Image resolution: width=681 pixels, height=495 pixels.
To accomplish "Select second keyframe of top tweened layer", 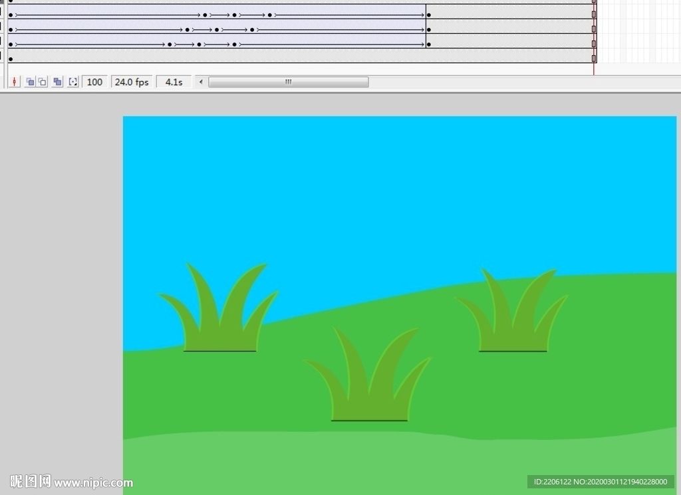I will point(205,15).
